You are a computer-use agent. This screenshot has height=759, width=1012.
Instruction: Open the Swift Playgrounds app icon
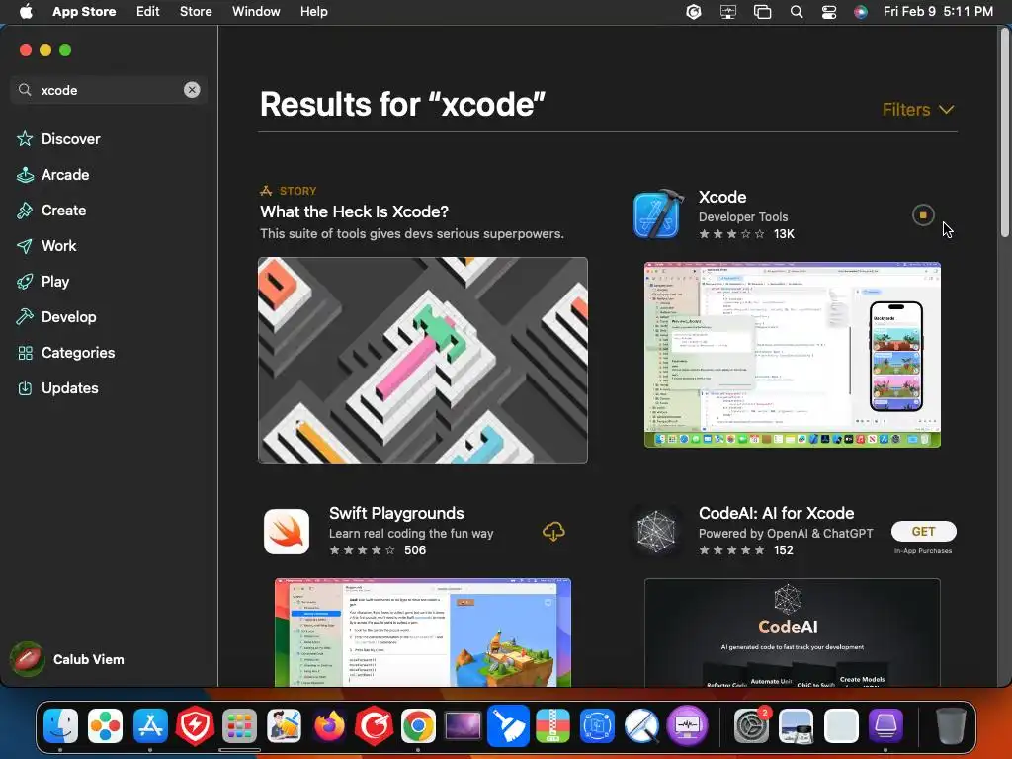pyautogui.click(x=287, y=531)
